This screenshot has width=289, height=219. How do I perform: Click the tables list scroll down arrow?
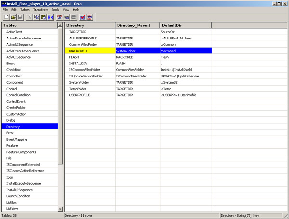tap(60, 209)
